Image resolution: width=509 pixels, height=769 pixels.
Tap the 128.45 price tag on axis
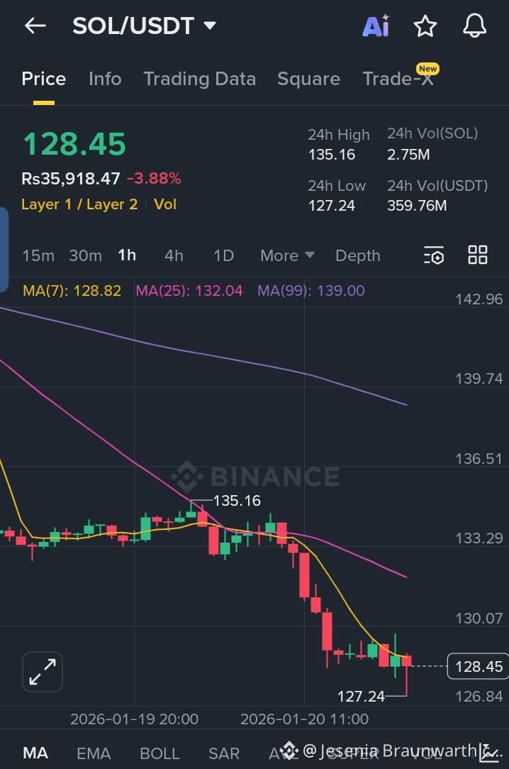click(478, 667)
